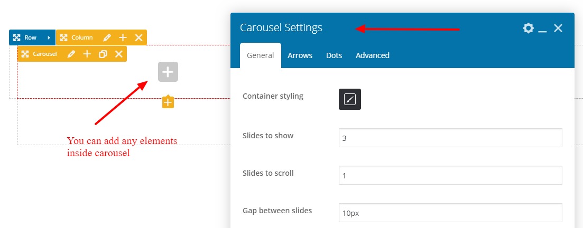Click the Column add plus icon
The height and width of the screenshot is (228, 583).
(123, 37)
